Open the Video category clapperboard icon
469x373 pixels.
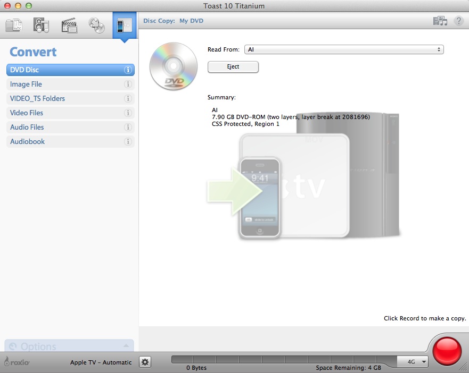tap(69, 26)
